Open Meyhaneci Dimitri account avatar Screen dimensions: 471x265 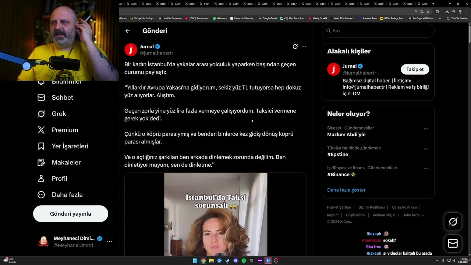[43, 242]
